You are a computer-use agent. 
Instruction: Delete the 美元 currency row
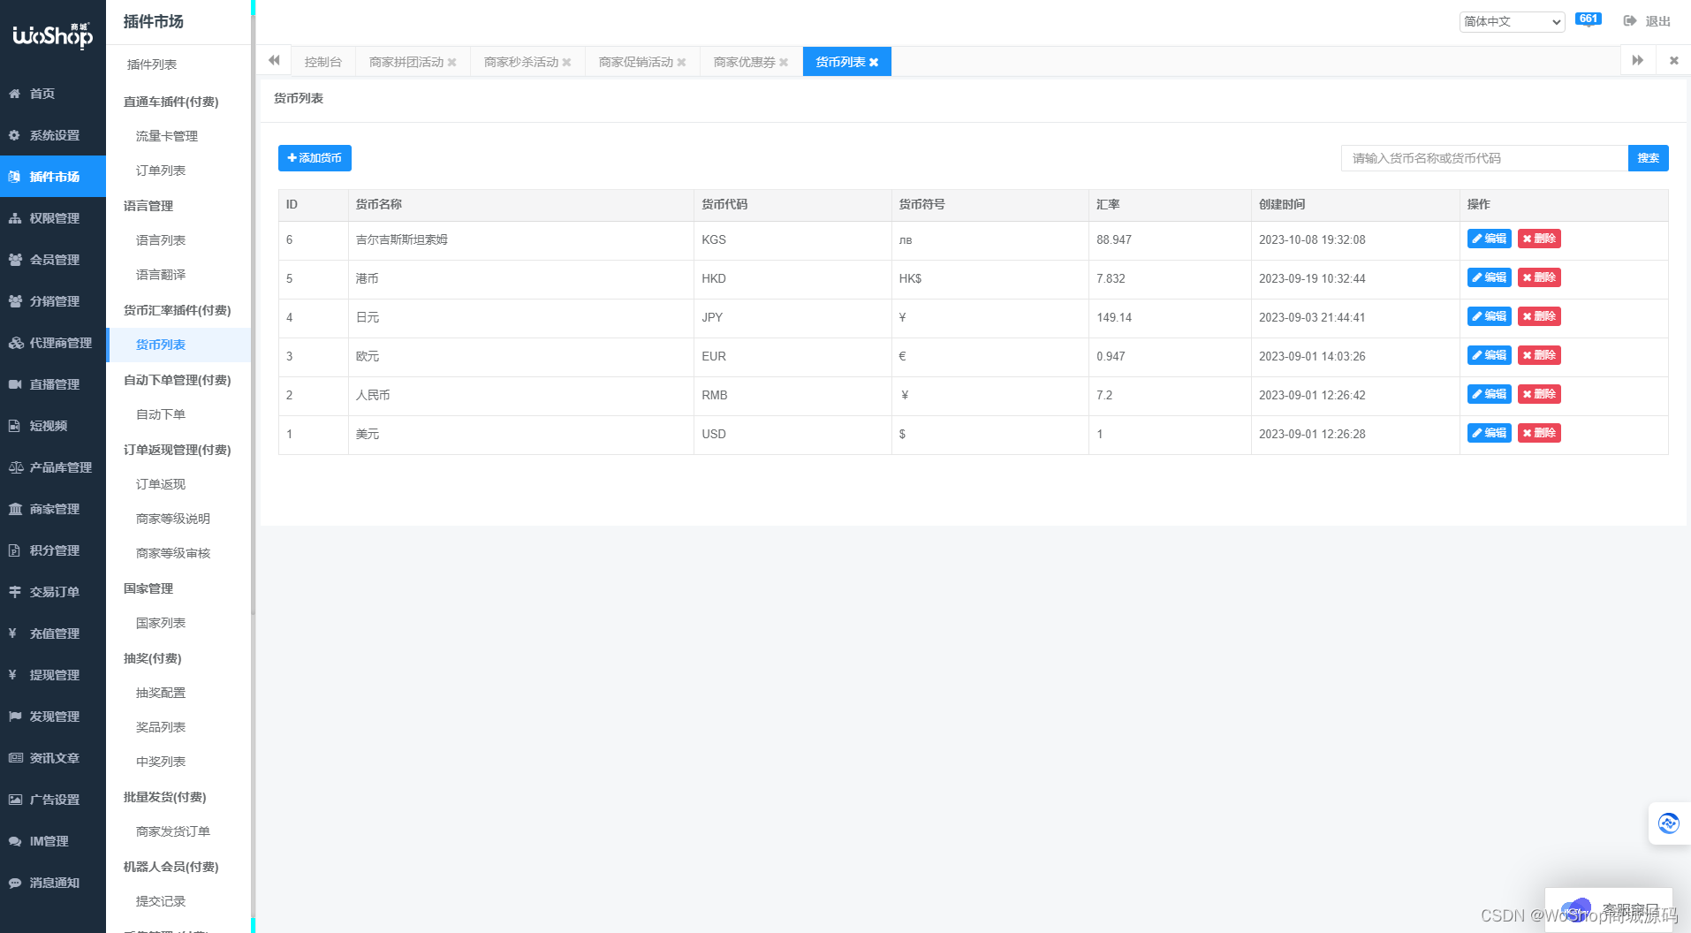[1539, 433]
